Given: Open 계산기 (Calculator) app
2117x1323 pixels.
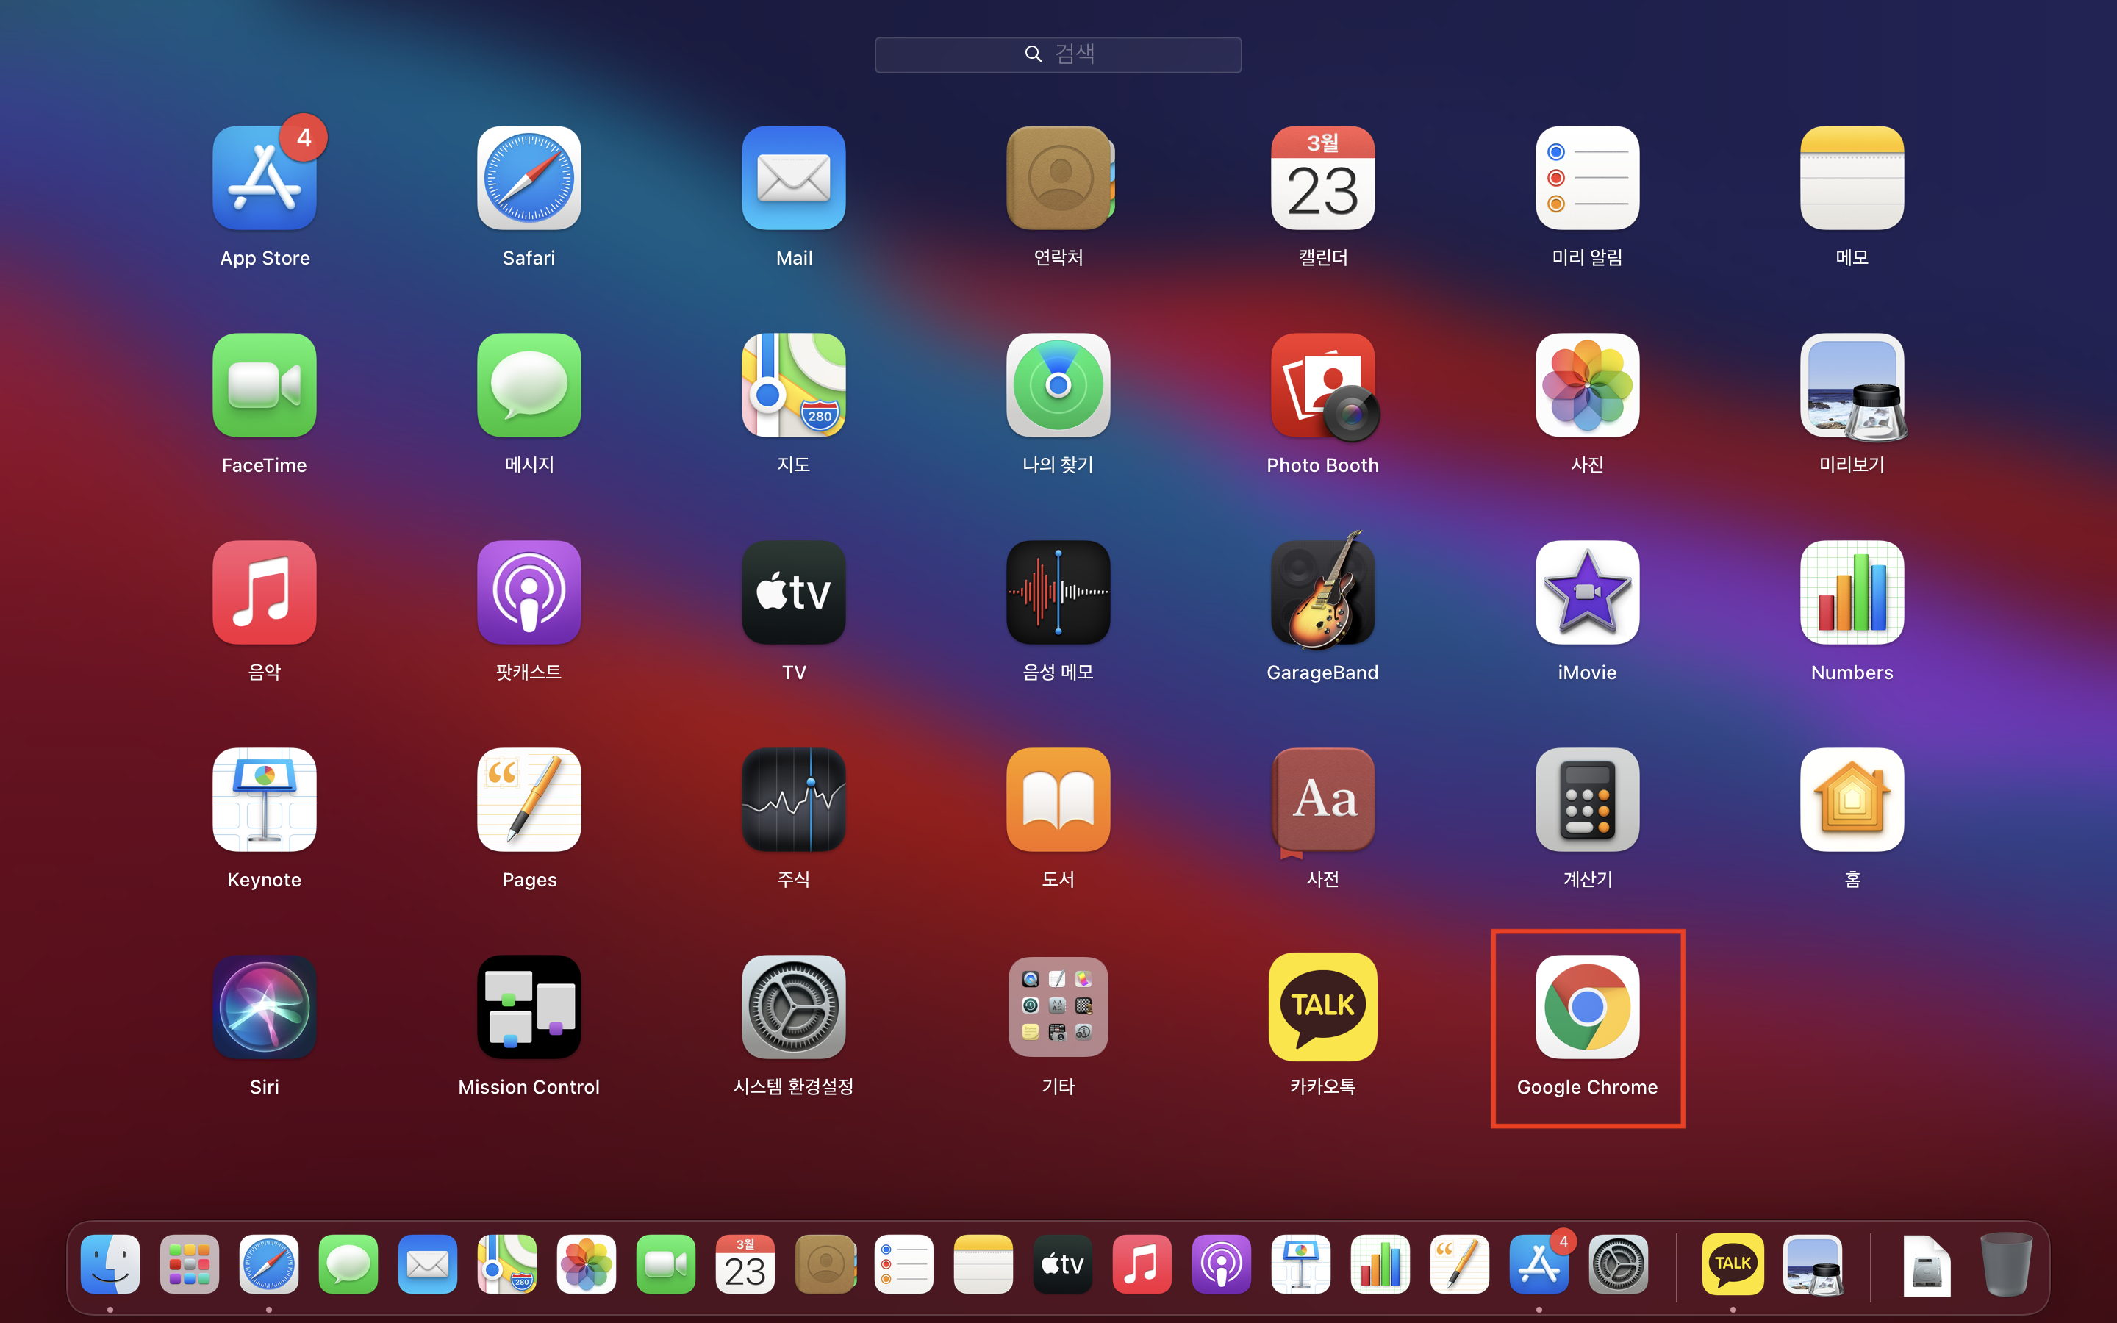Looking at the screenshot, I should [x=1587, y=800].
